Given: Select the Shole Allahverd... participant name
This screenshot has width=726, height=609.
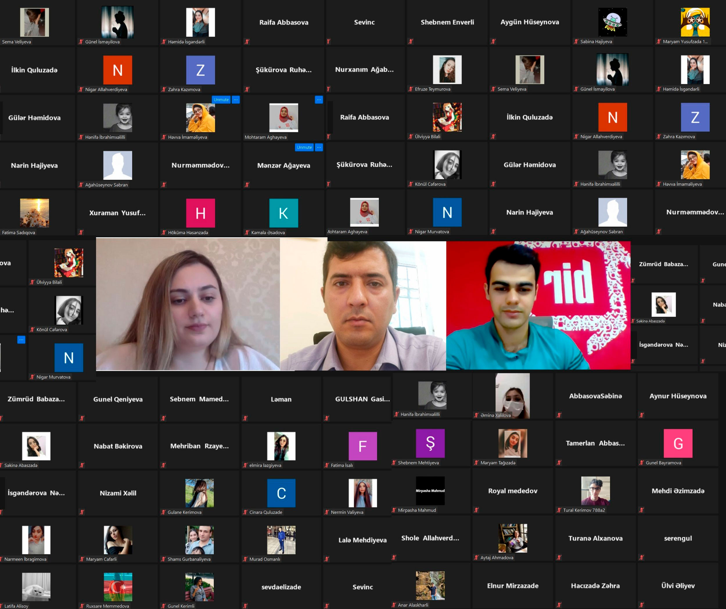Looking at the screenshot, I should coord(430,538).
